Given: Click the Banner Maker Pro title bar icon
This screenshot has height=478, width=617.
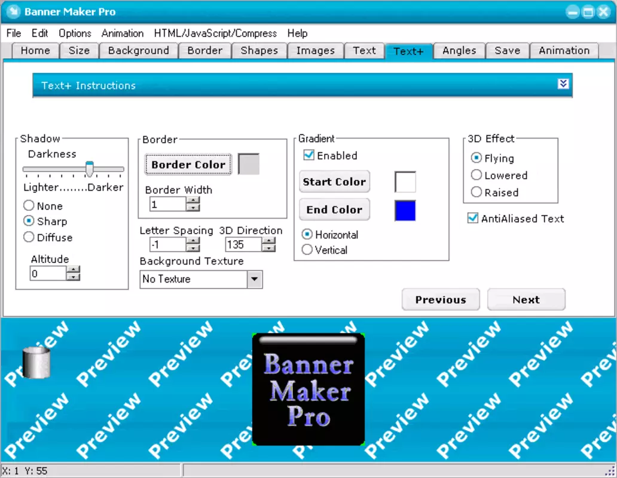Looking at the screenshot, I should pyautogui.click(x=13, y=11).
